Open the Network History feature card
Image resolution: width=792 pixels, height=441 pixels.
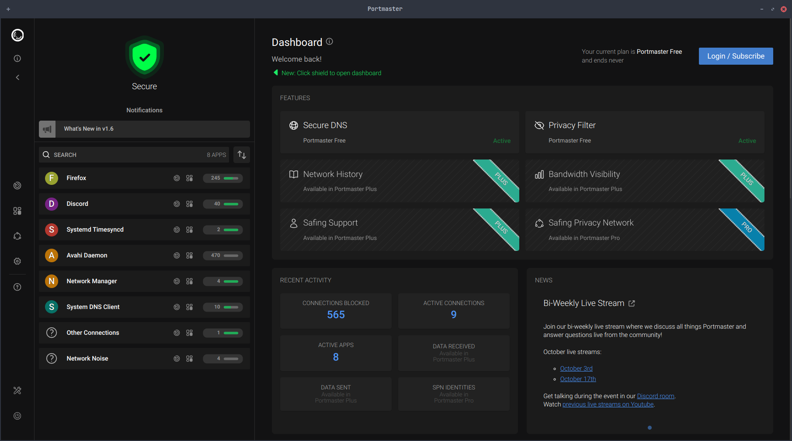[399, 181]
